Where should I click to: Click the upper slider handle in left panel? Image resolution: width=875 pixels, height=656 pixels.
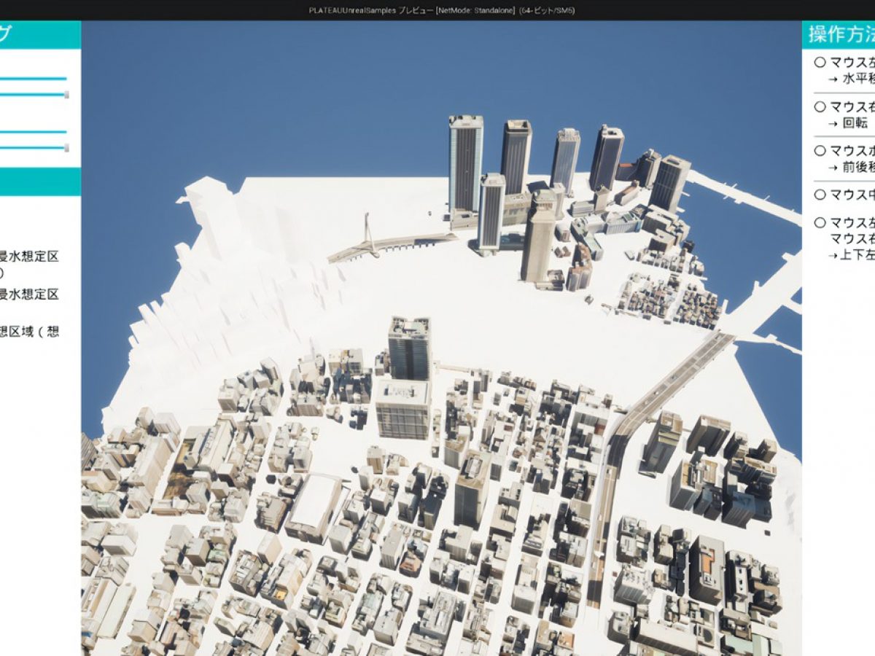67,95
